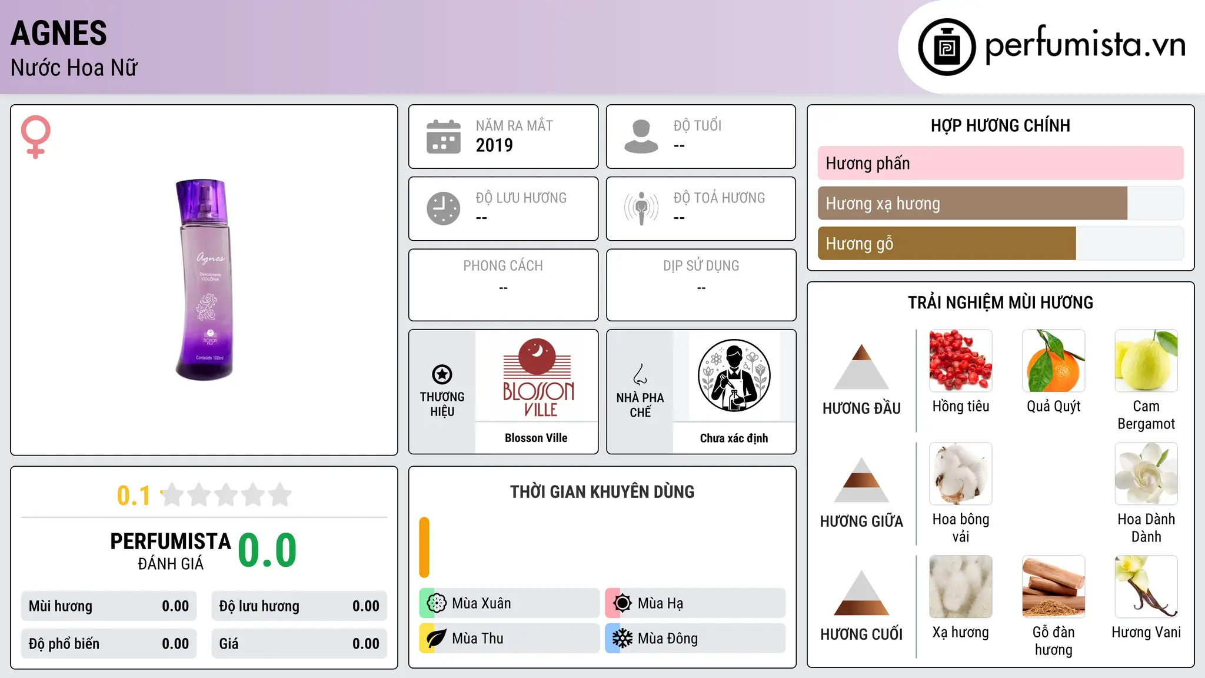Image resolution: width=1205 pixels, height=678 pixels.
Task: Click the five-star rating row
Action: pos(226,495)
